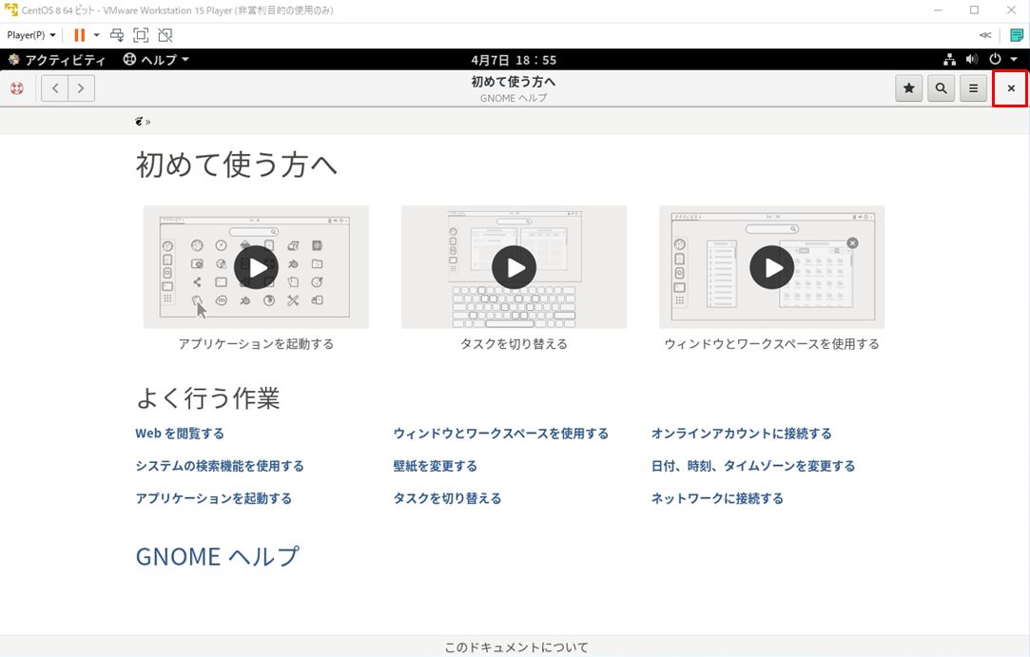The width and height of the screenshot is (1030, 657).
Task: Open the 壁紙を変更する link
Action: tap(435, 466)
